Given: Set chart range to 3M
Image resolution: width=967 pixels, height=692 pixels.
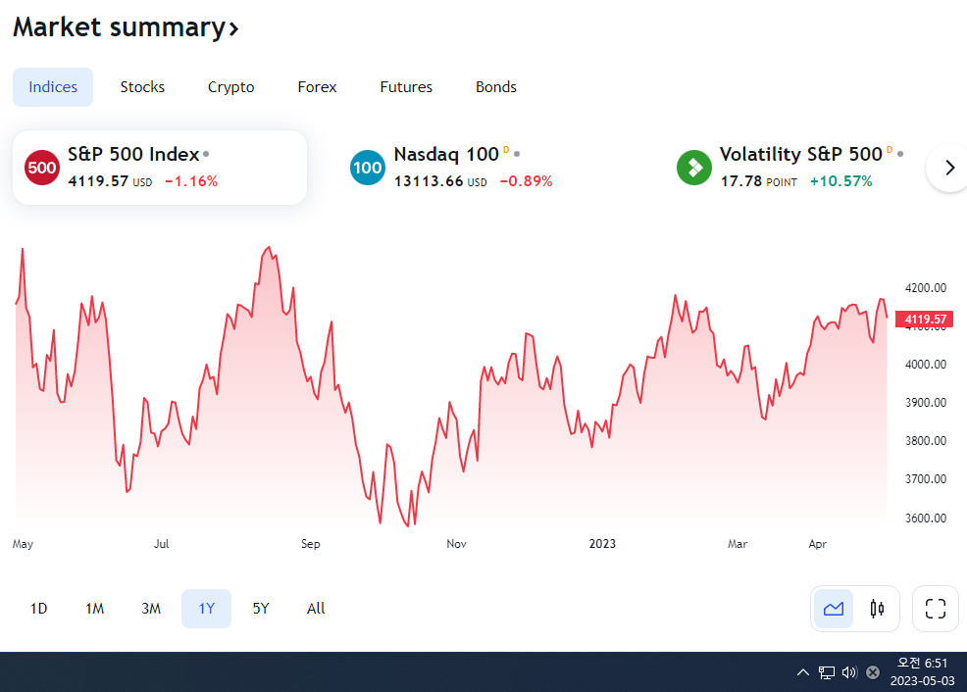Looking at the screenshot, I should click(x=150, y=609).
